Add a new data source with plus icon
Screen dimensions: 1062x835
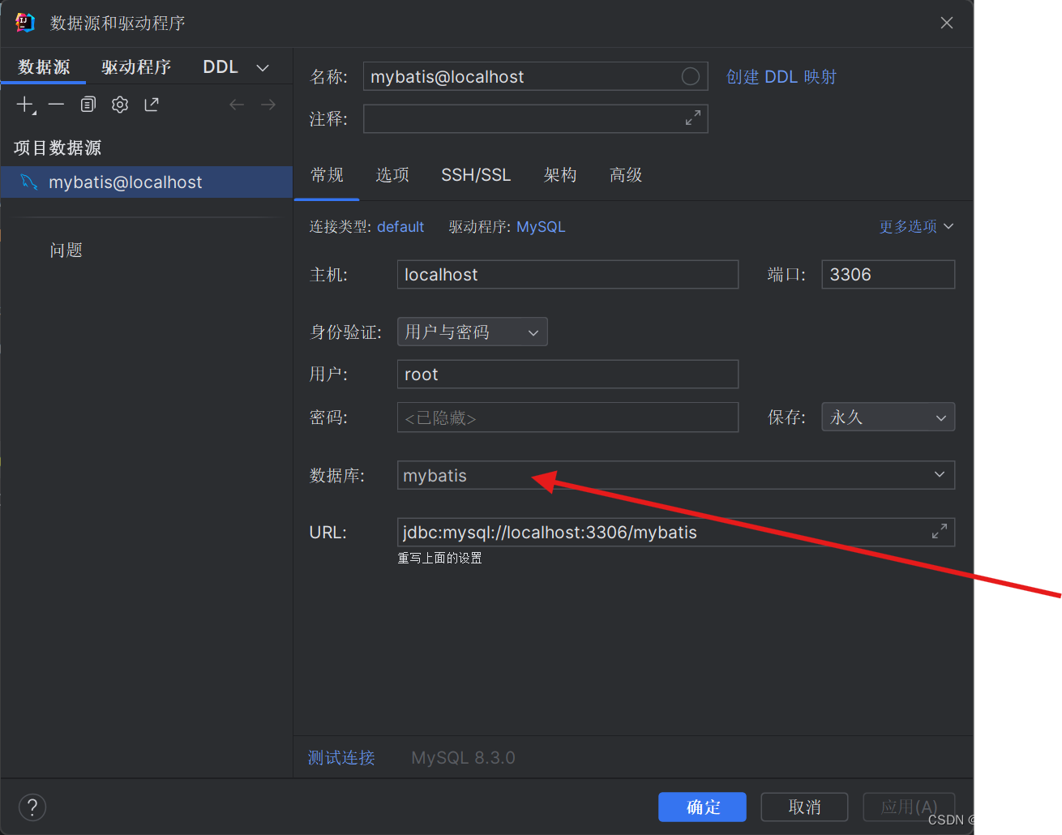pyautogui.click(x=26, y=105)
